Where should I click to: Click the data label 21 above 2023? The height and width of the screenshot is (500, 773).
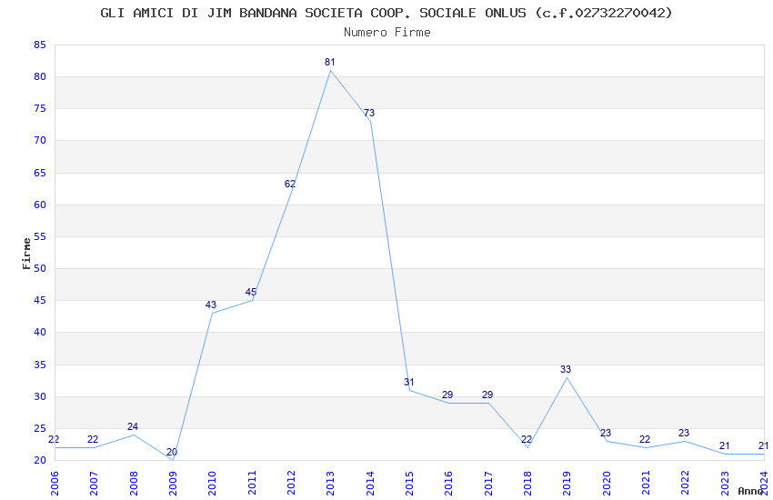pos(724,445)
